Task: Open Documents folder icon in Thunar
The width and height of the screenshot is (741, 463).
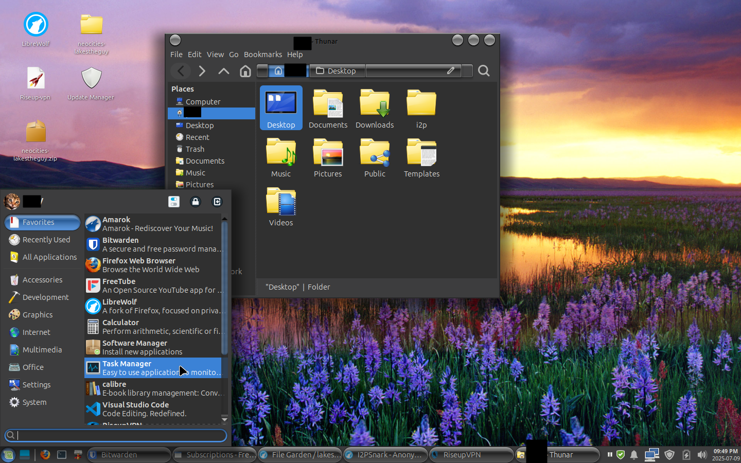Action: click(x=328, y=109)
